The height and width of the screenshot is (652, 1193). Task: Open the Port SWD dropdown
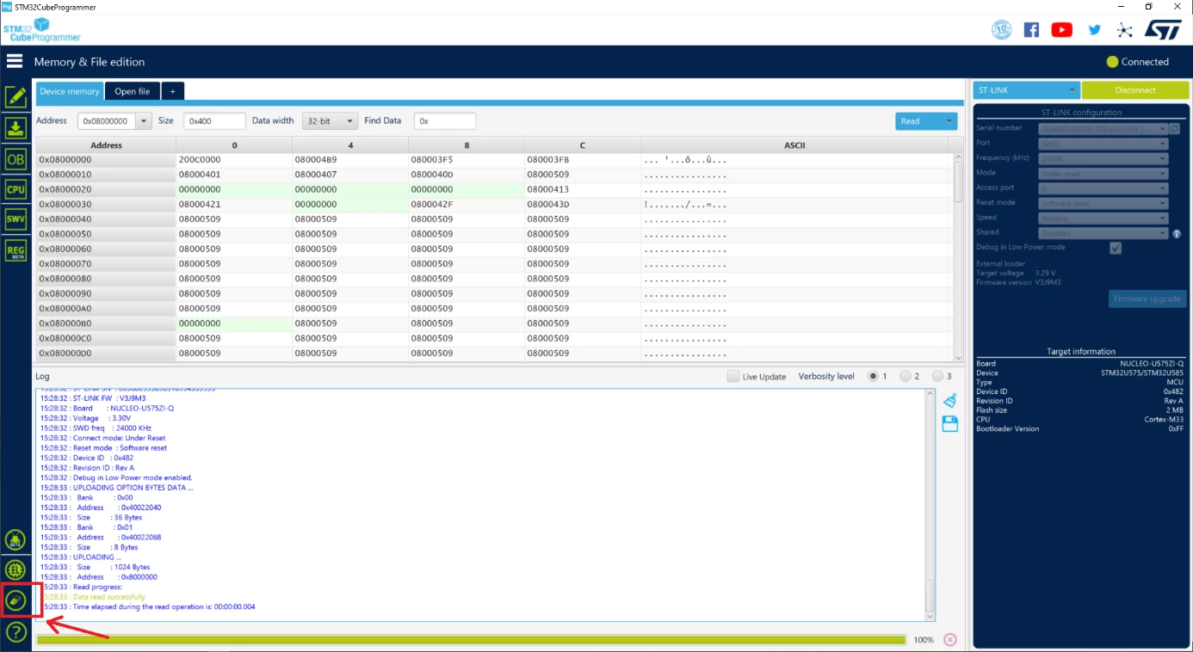1103,144
